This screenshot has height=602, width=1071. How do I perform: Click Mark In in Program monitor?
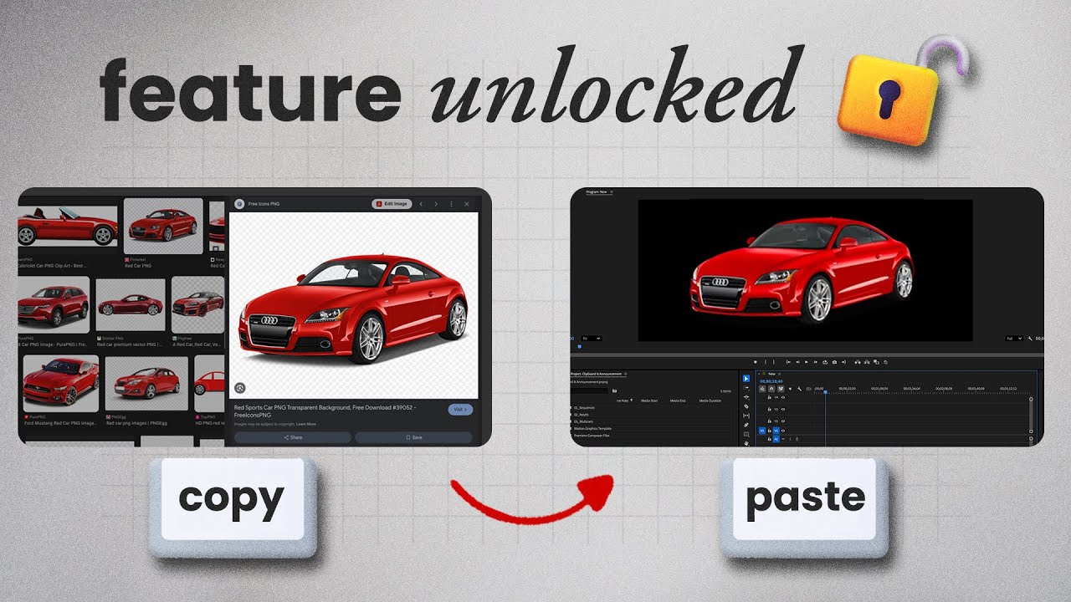[765, 362]
